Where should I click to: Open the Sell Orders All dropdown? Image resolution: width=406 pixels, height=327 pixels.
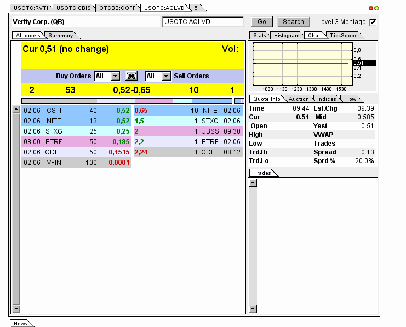click(x=158, y=76)
